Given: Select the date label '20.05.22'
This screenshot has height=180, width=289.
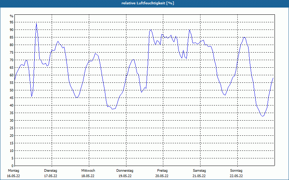Looking at the screenshot, I should tap(162, 176).
